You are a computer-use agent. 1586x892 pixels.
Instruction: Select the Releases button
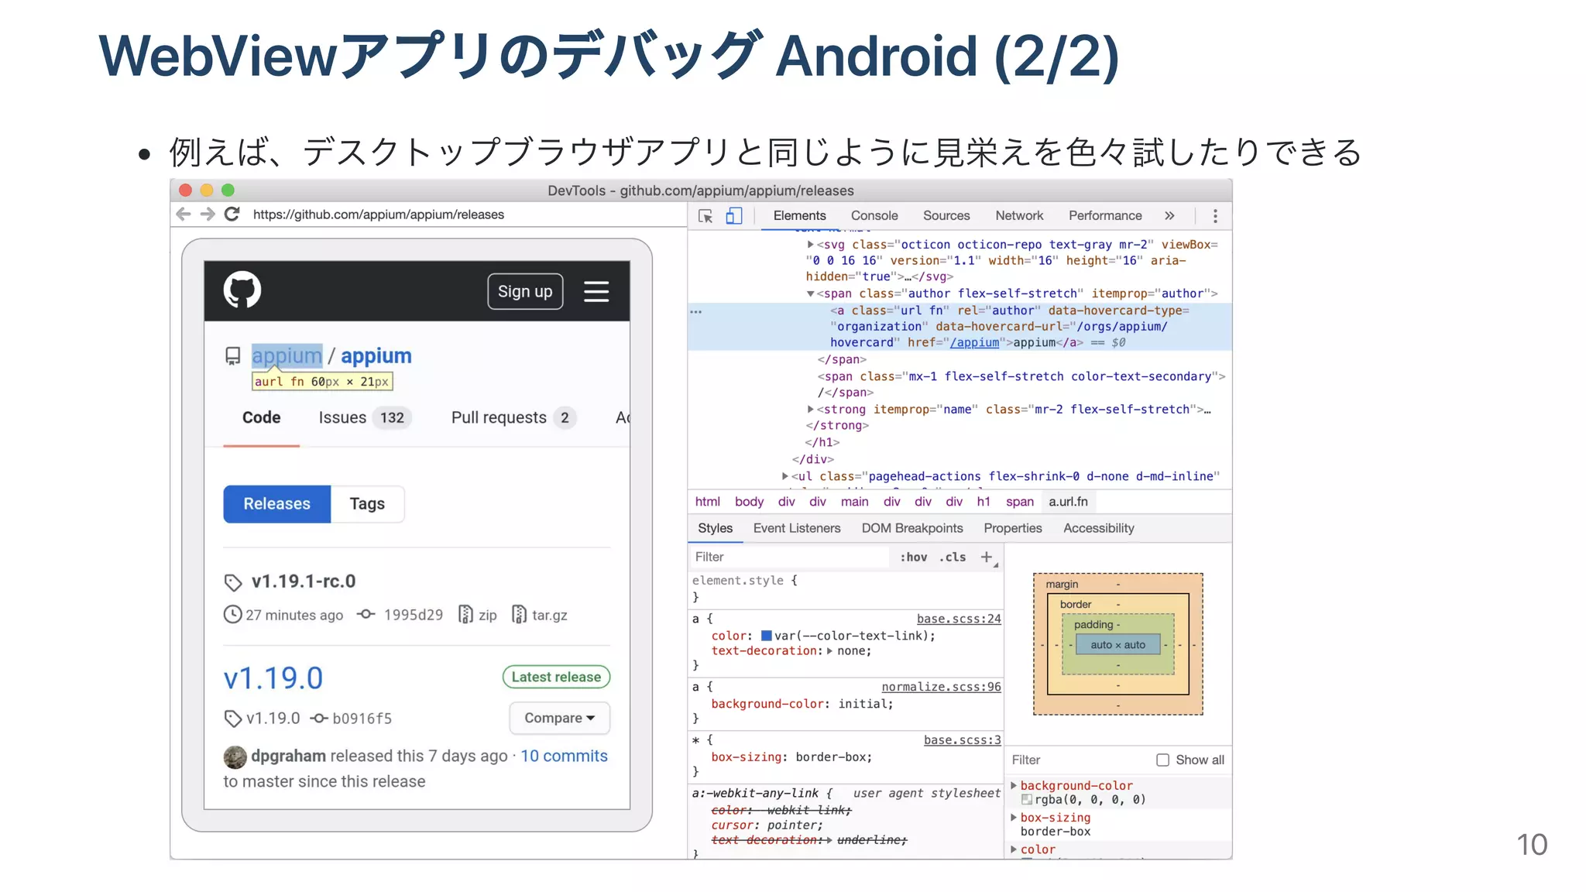(276, 504)
